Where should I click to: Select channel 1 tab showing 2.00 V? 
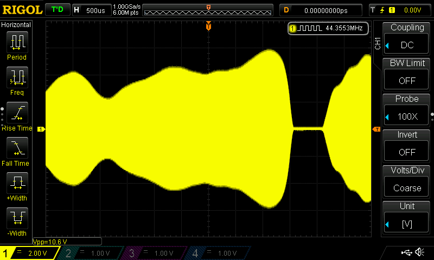point(30,253)
